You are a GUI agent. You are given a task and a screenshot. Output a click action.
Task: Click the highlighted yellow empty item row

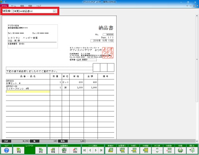pyautogui.click(x=28, y=91)
